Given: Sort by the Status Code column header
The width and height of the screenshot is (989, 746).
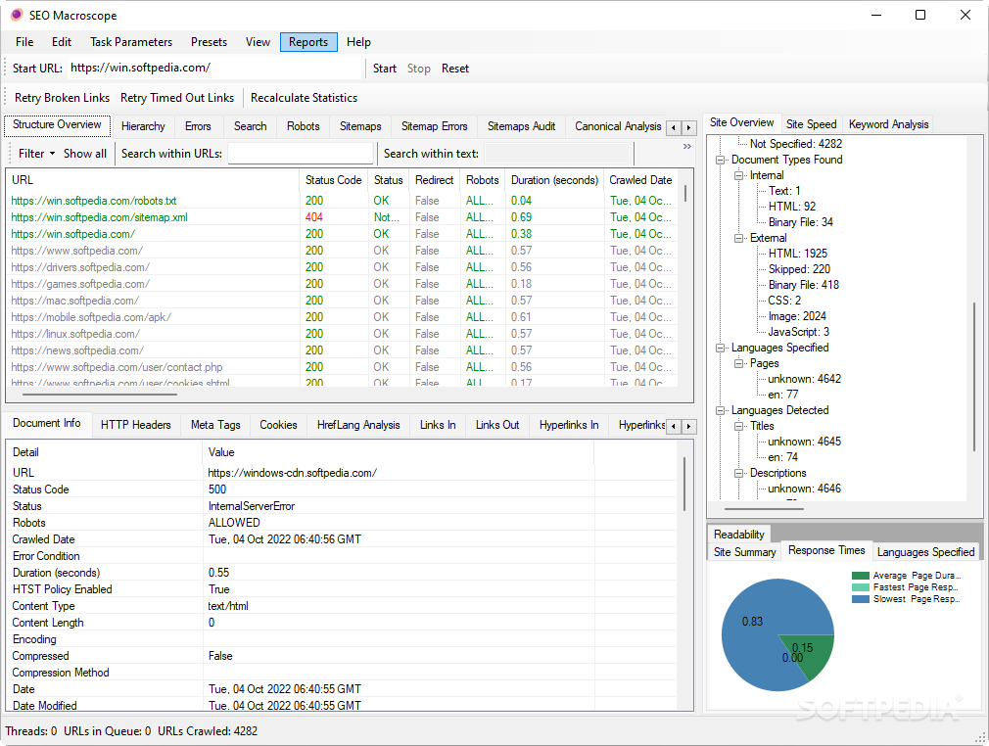Looking at the screenshot, I should tap(334, 180).
